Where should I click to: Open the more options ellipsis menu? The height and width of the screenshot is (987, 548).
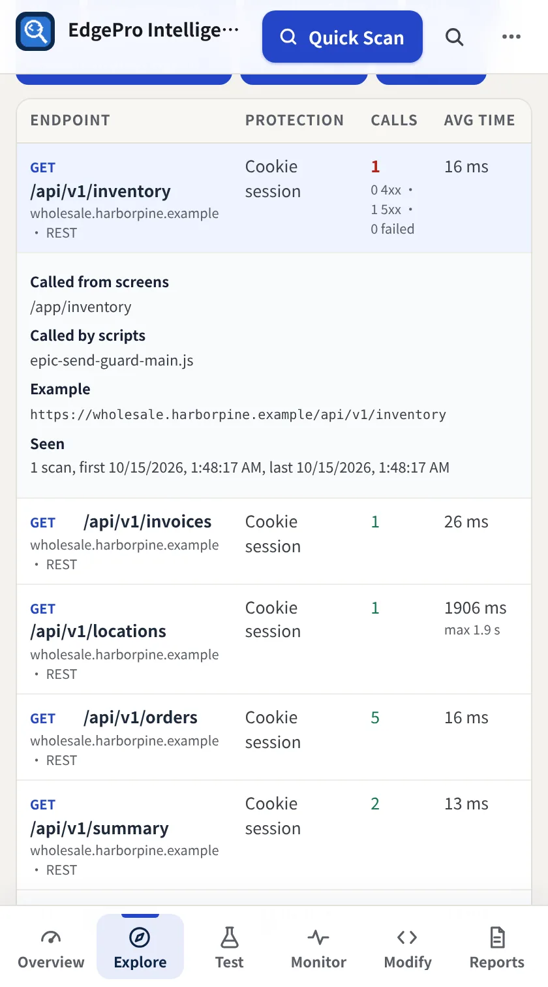[x=511, y=37]
